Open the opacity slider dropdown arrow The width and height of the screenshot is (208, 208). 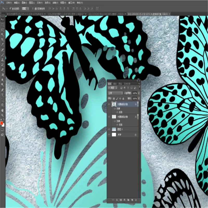click(x=139, y=93)
